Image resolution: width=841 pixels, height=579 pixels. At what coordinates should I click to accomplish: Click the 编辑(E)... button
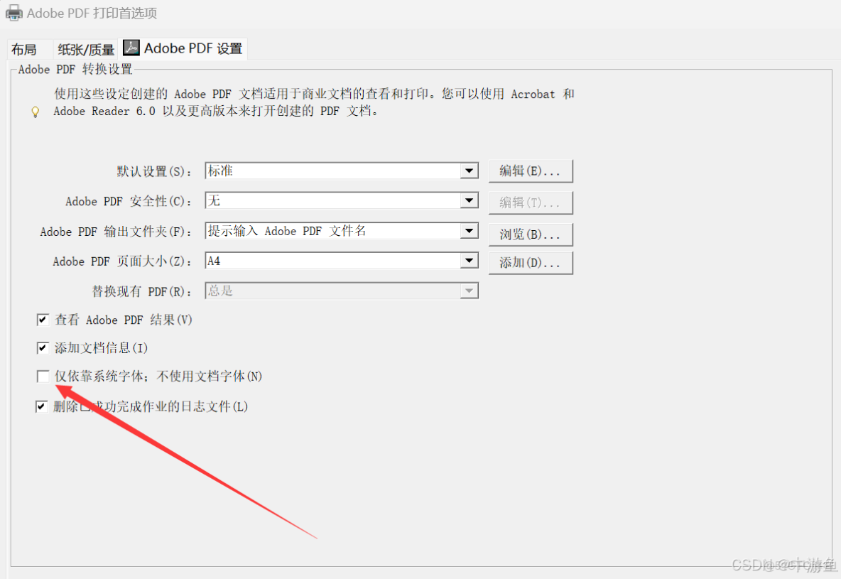(531, 171)
